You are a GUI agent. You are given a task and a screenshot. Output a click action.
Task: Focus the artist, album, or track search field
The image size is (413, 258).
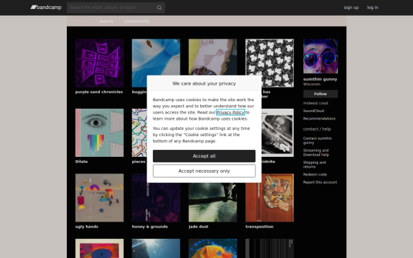(116, 8)
